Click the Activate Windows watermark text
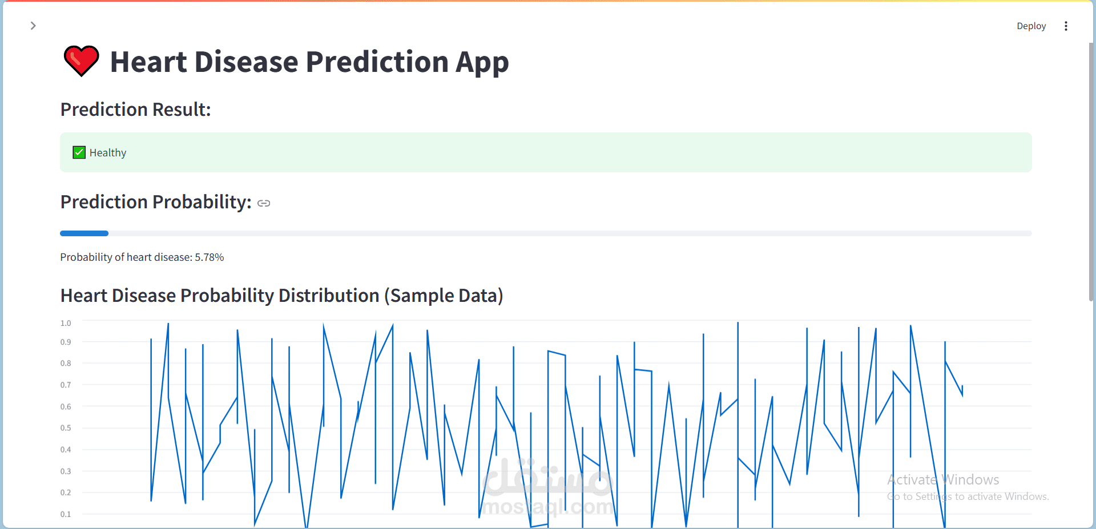Screen dimensions: 1096x529 [x=943, y=480]
